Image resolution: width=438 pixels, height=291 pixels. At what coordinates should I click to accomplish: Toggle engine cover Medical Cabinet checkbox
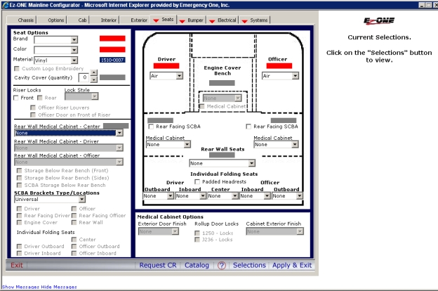point(202,107)
